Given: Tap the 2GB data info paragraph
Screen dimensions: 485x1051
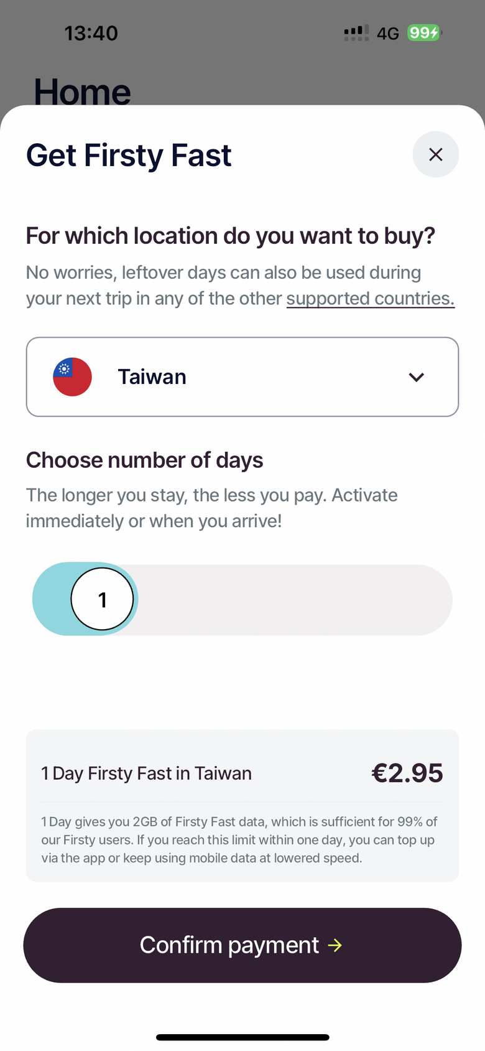Looking at the screenshot, I should [x=239, y=840].
